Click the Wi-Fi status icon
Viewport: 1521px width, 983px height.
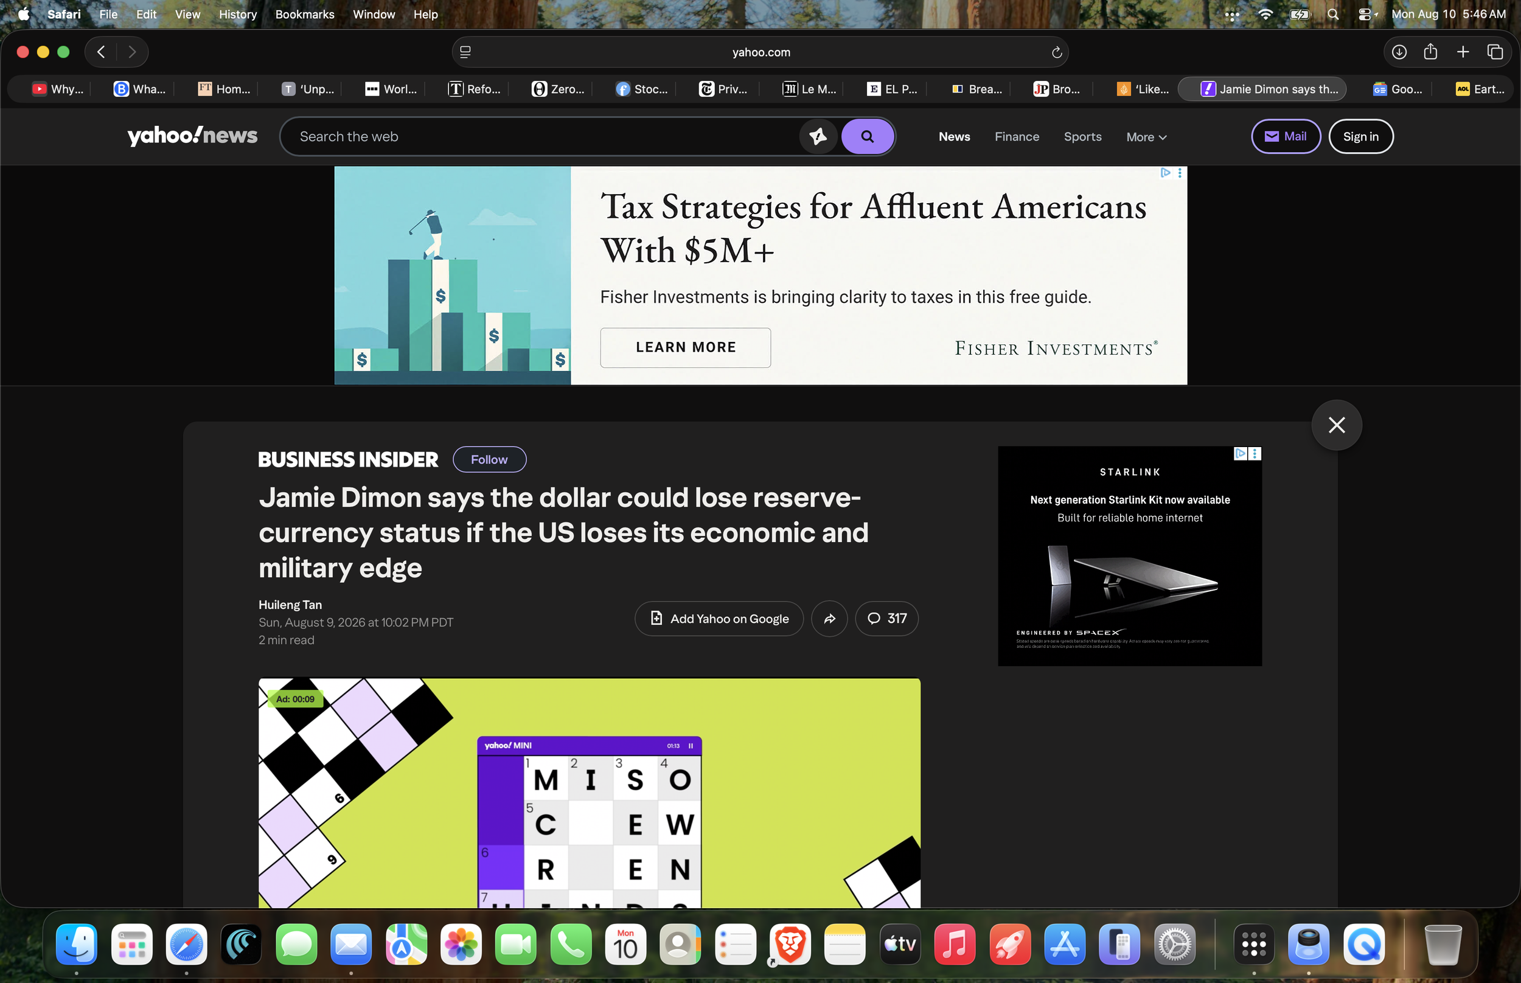(x=1265, y=14)
